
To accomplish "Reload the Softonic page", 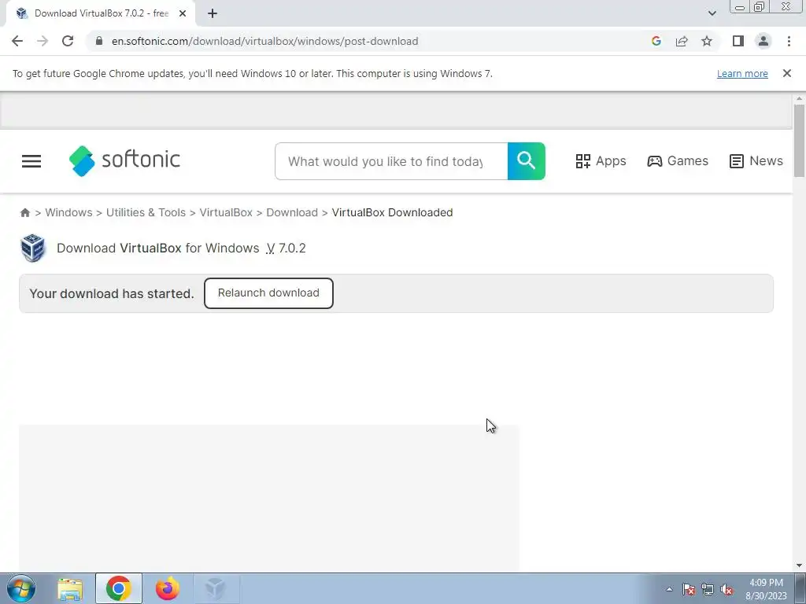I will click(x=68, y=41).
